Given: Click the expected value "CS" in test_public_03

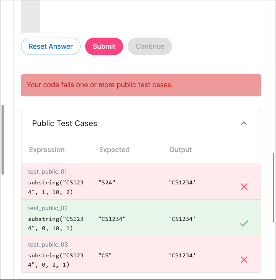Looking at the screenshot, I should pos(105,255).
